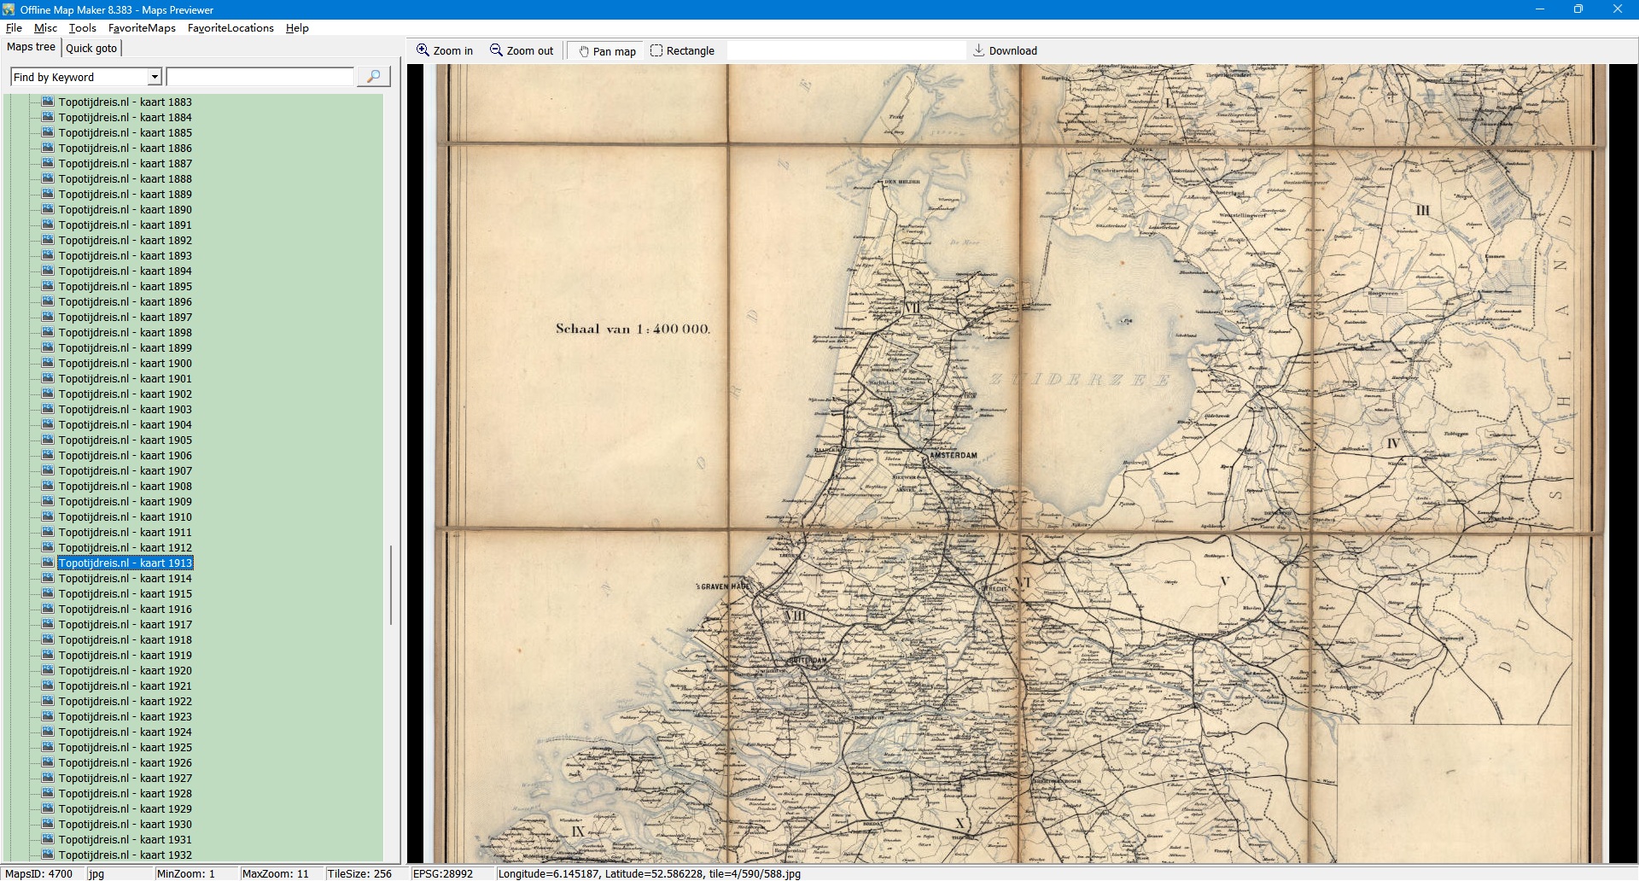Click the Zoom in magnifier icon
The height and width of the screenshot is (881, 1639).
[423, 50]
